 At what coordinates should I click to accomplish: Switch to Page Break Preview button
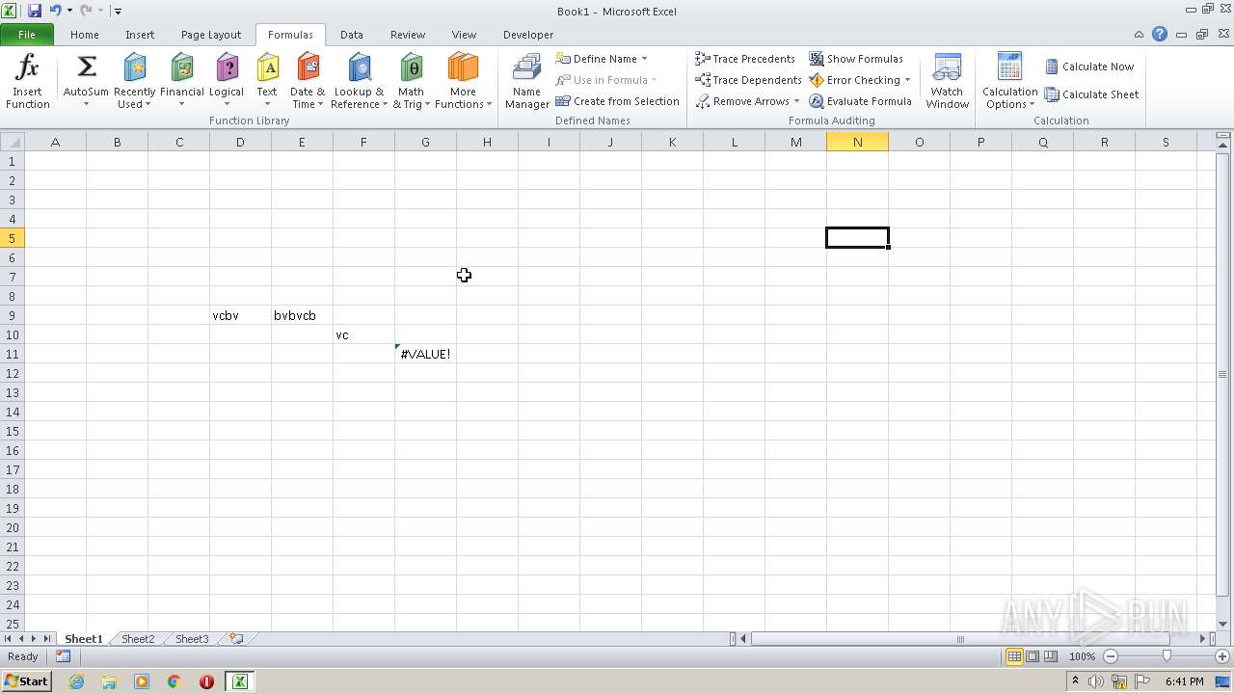point(1050,656)
